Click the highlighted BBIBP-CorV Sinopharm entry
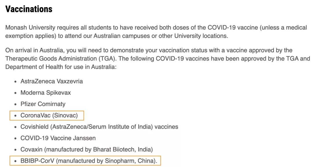Viewport: 313px width, 167px height. [85, 161]
